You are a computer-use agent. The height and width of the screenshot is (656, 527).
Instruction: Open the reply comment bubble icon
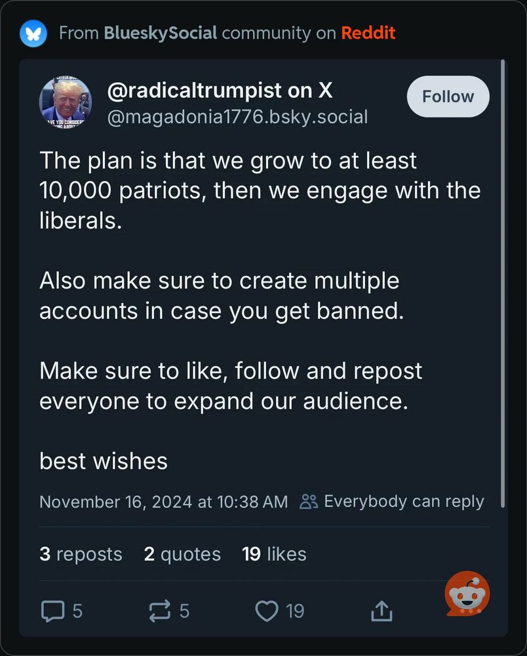point(52,611)
